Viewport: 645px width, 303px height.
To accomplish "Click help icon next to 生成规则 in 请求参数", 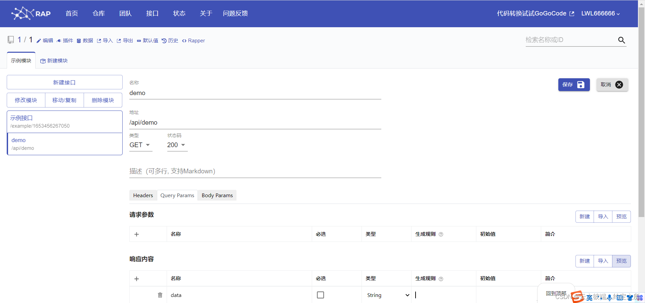I will click(441, 234).
